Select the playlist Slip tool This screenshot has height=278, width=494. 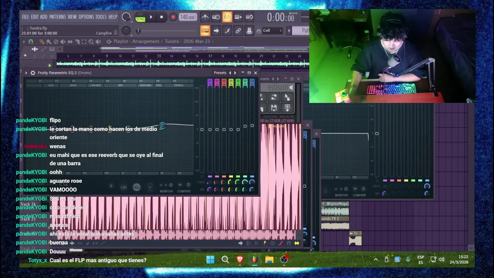click(x=70, y=42)
